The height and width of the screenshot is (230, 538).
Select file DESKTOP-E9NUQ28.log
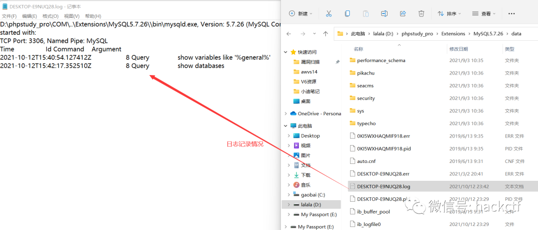[383, 186]
